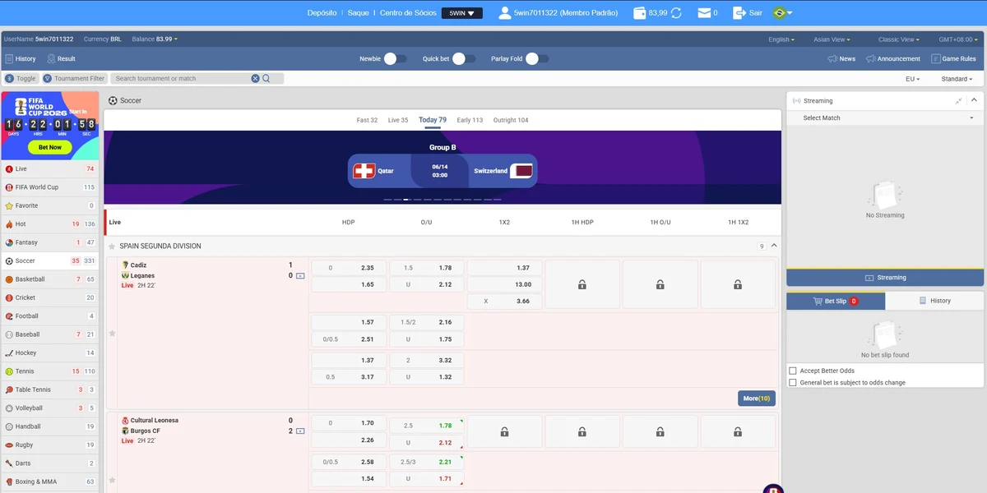Open live stream icon for Cadiz match
Viewport: 987px width, 493px height.
click(x=300, y=276)
